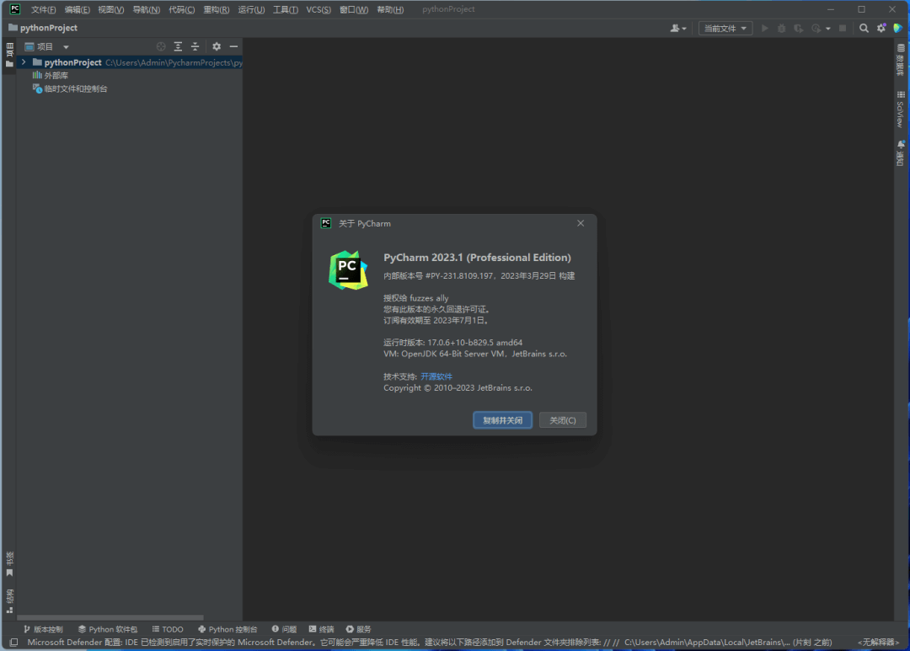The height and width of the screenshot is (651, 910).
Task: Open the Project panel options gear
Action: pyautogui.click(x=217, y=47)
